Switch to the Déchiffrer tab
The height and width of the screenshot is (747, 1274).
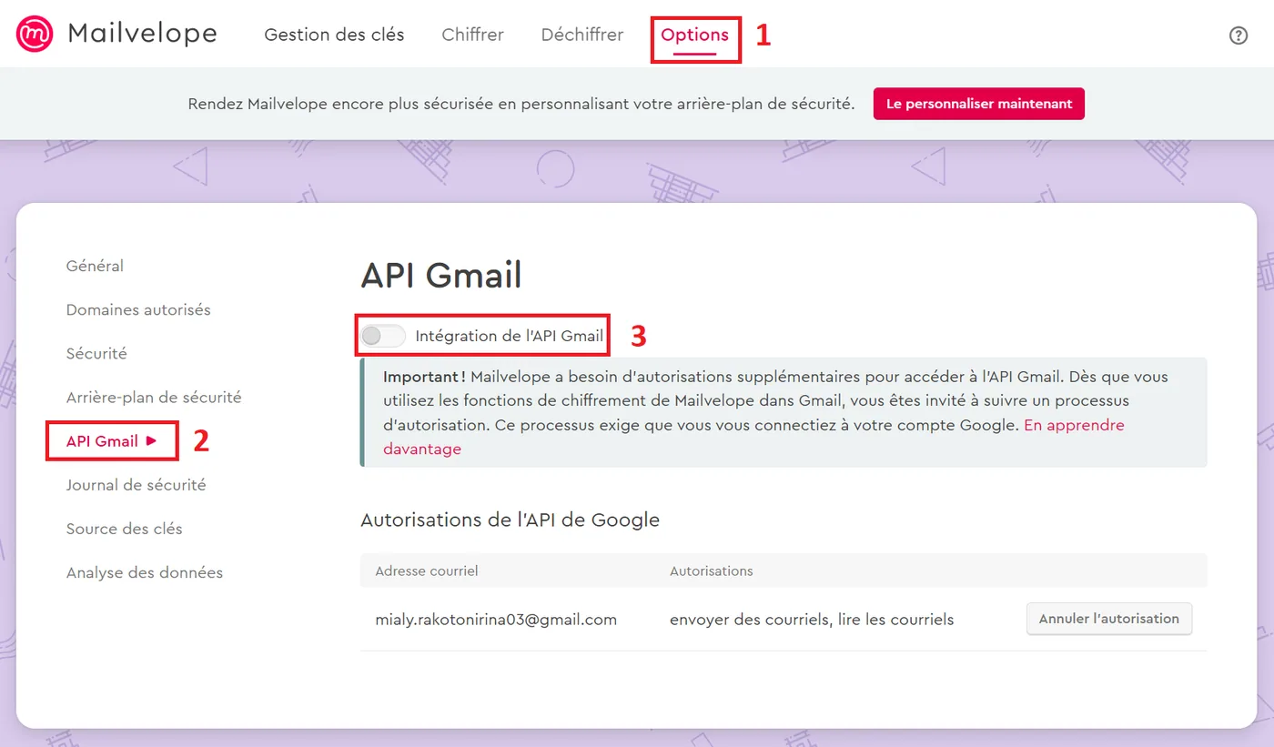pyautogui.click(x=582, y=35)
